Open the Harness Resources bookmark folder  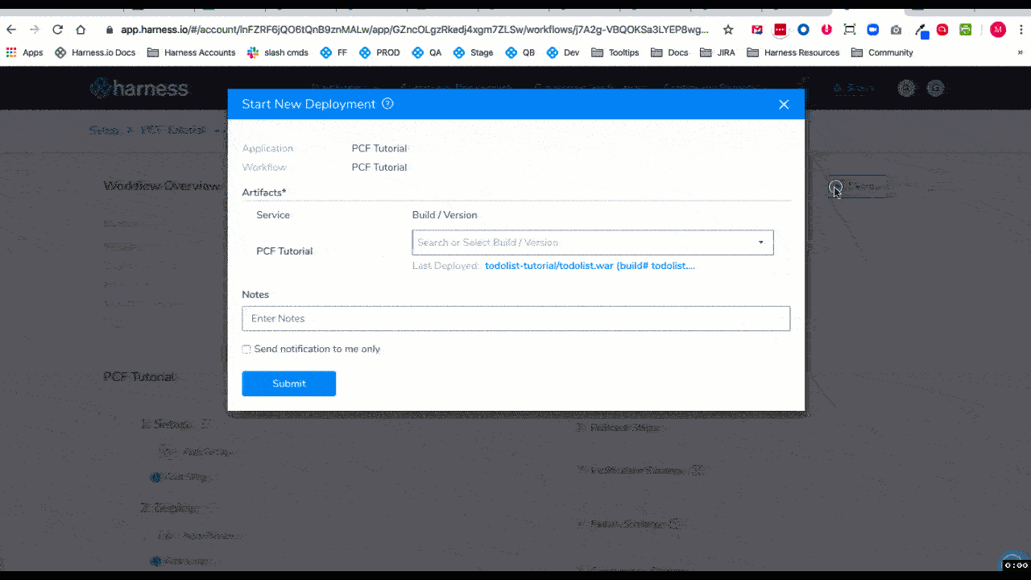pos(793,52)
